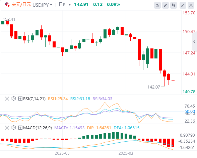Open the USDJPY symbol dropdown
The height and width of the screenshot is (158, 197).
click(42, 5)
